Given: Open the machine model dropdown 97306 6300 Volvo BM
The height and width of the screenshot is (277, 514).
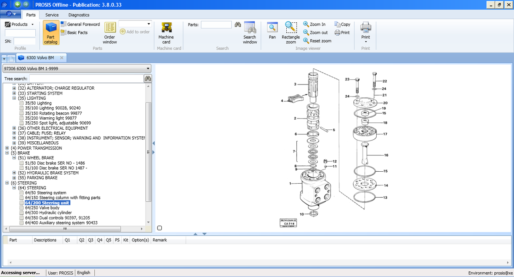Looking at the screenshot, I should coord(77,68).
